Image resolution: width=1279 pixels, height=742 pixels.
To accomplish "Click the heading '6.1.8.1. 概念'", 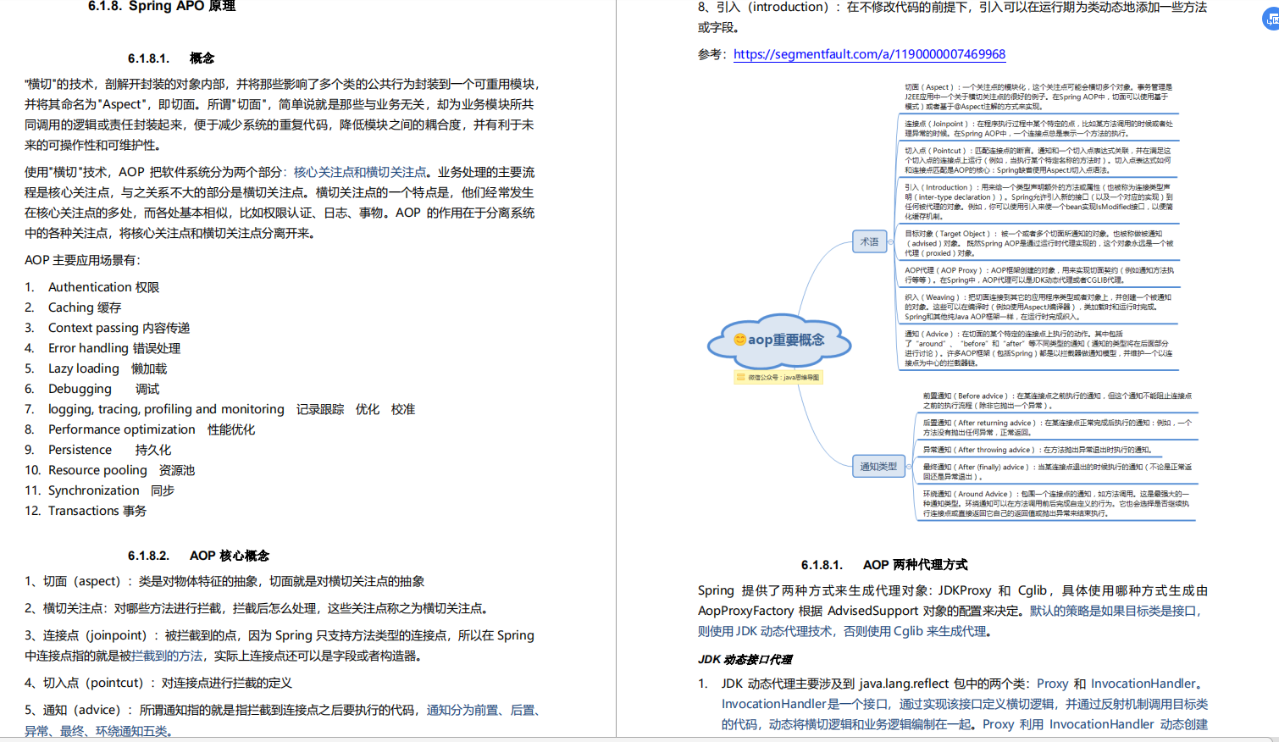I will point(171,58).
